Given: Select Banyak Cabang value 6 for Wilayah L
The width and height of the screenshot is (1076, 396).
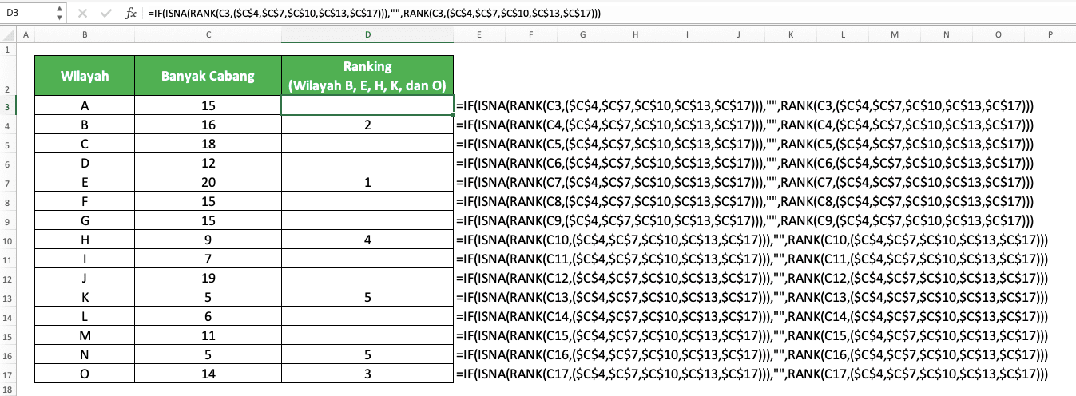Looking at the screenshot, I should click(208, 317).
